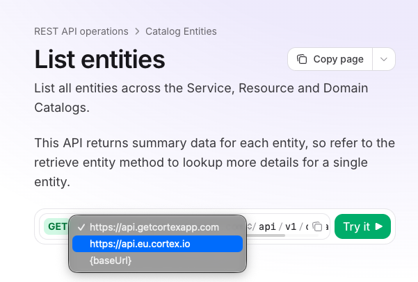Select https://api.getcortexapp.com server option
The width and height of the screenshot is (418, 282).
click(x=157, y=227)
